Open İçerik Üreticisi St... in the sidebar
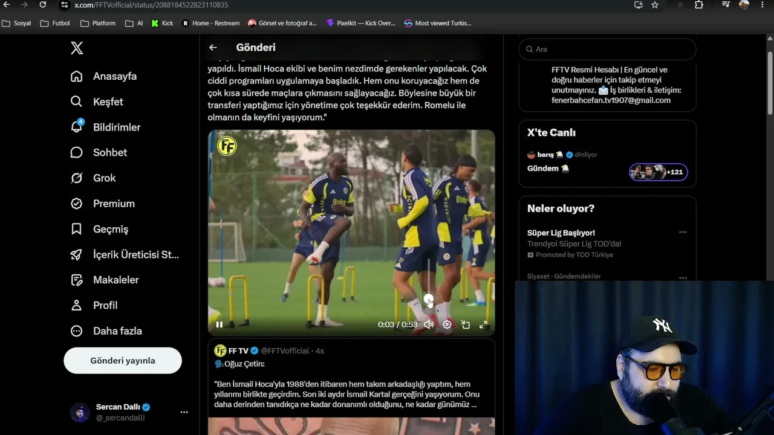774x435 pixels. (125, 254)
